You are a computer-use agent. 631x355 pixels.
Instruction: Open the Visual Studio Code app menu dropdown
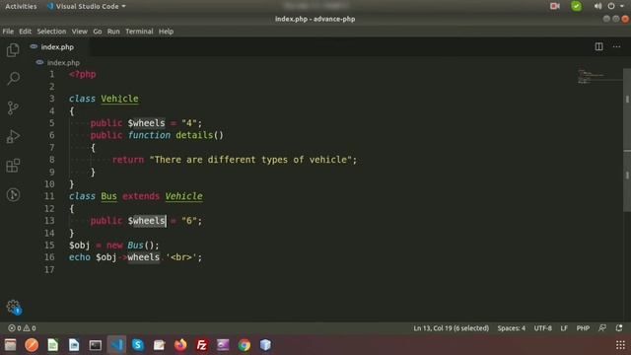coord(86,6)
